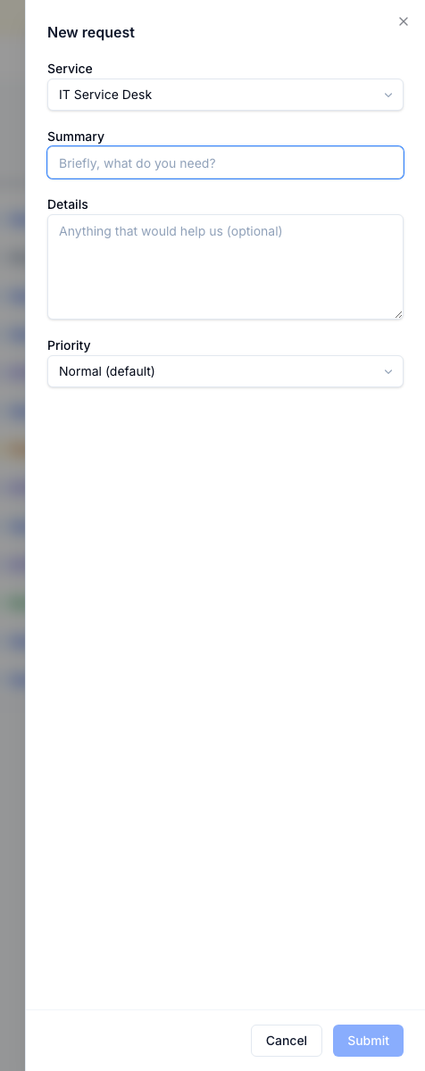Click the Priority field label
The width and height of the screenshot is (425, 1071).
(69, 345)
